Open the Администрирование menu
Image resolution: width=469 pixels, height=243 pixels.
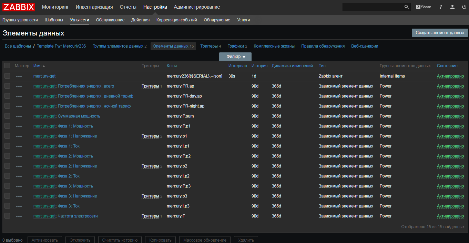point(196,7)
